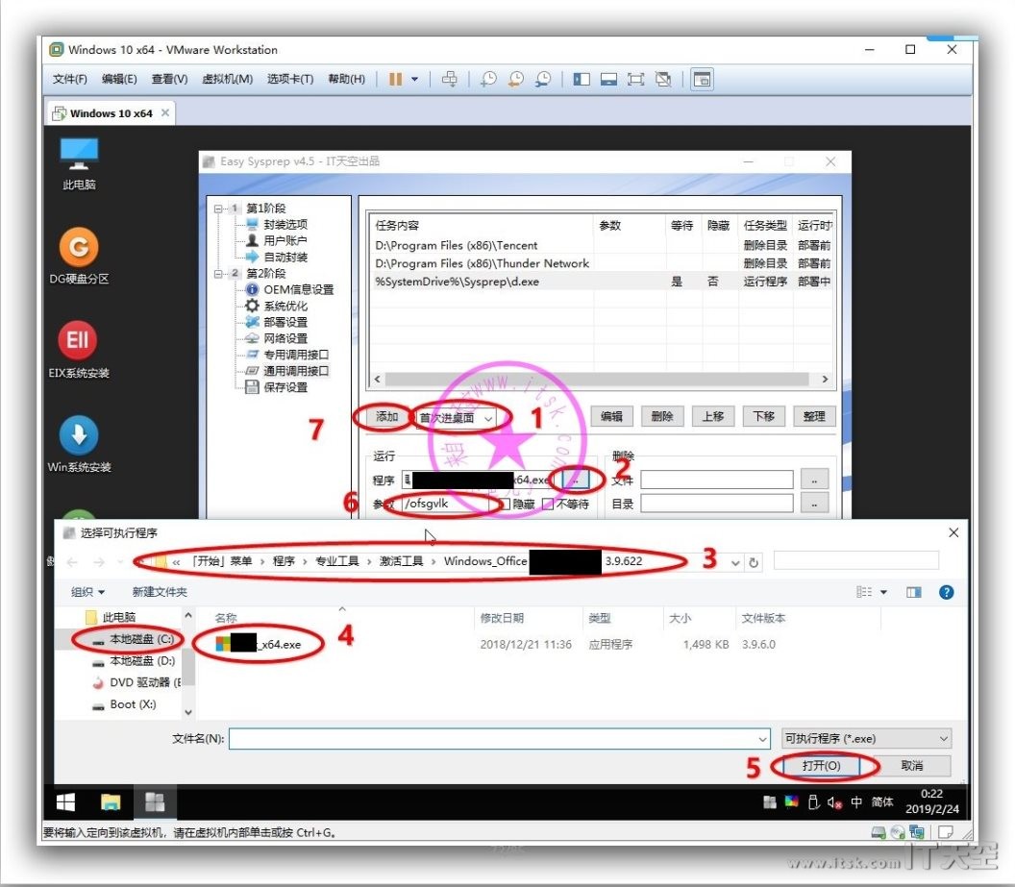Select 系统优化 in the tree

click(x=285, y=306)
